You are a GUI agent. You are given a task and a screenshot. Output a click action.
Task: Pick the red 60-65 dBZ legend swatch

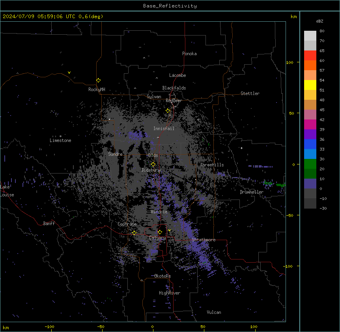tap(310, 56)
